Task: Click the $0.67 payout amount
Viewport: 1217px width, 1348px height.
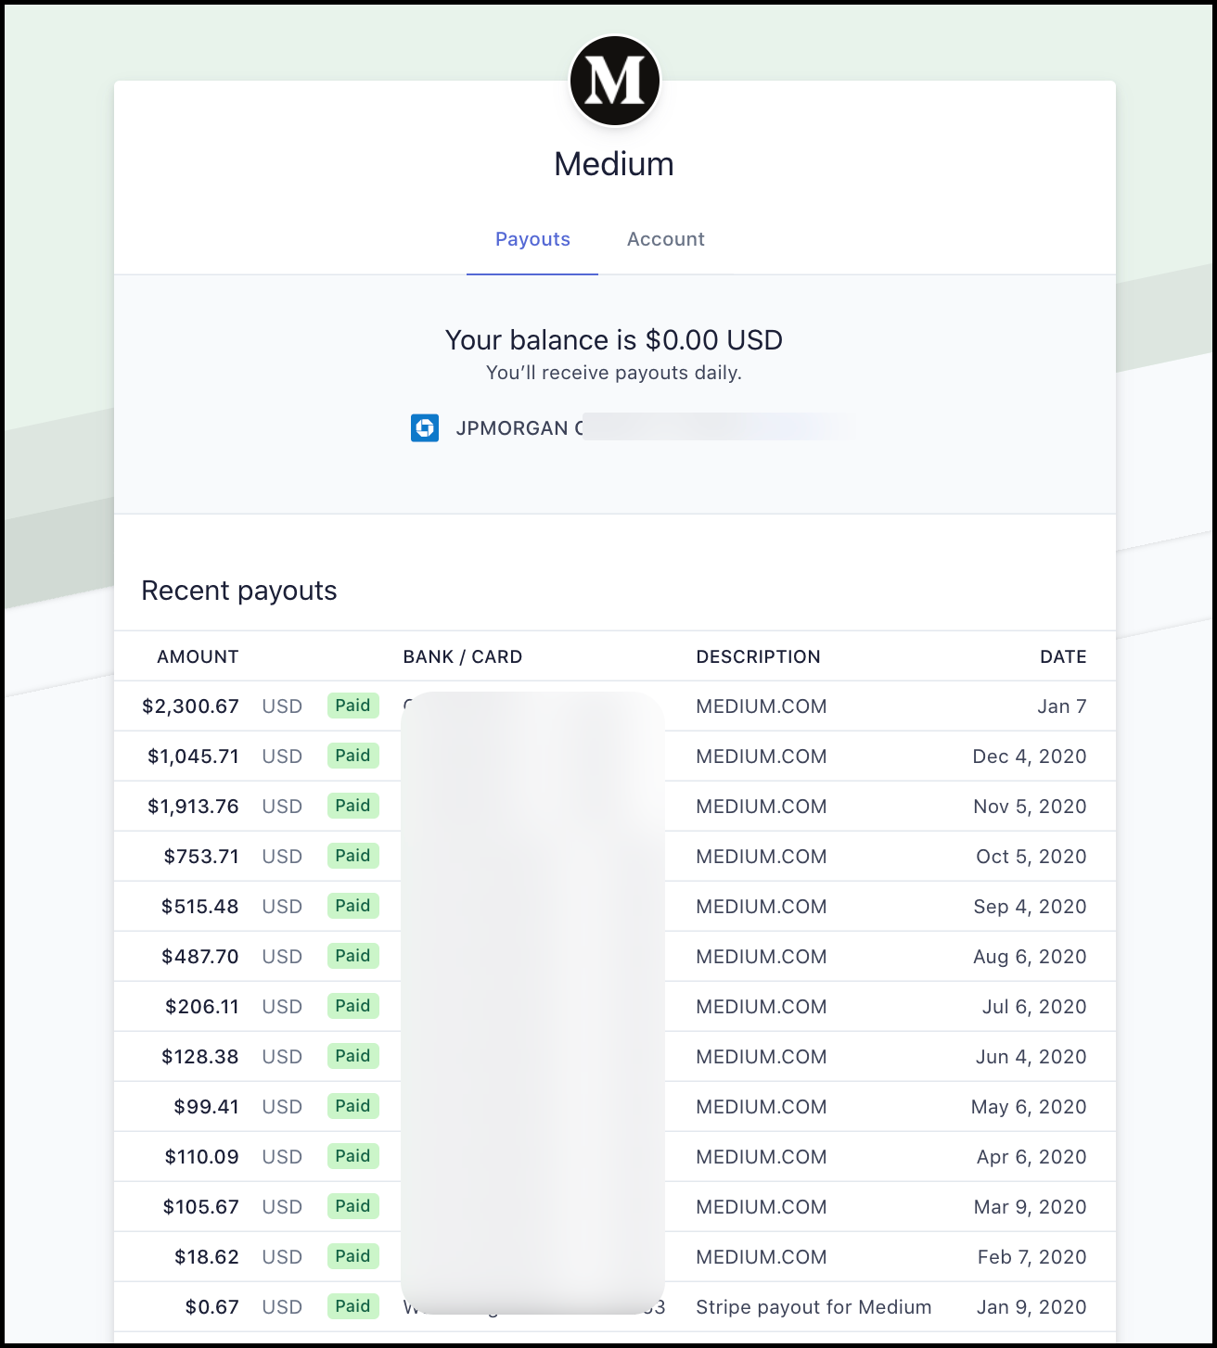Action: (x=212, y=1307)
